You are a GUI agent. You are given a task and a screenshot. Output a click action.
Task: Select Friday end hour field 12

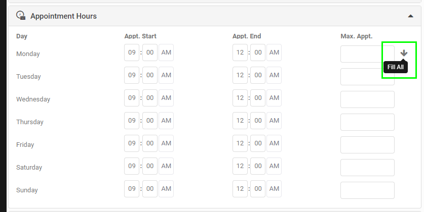(x=240, y=143)
